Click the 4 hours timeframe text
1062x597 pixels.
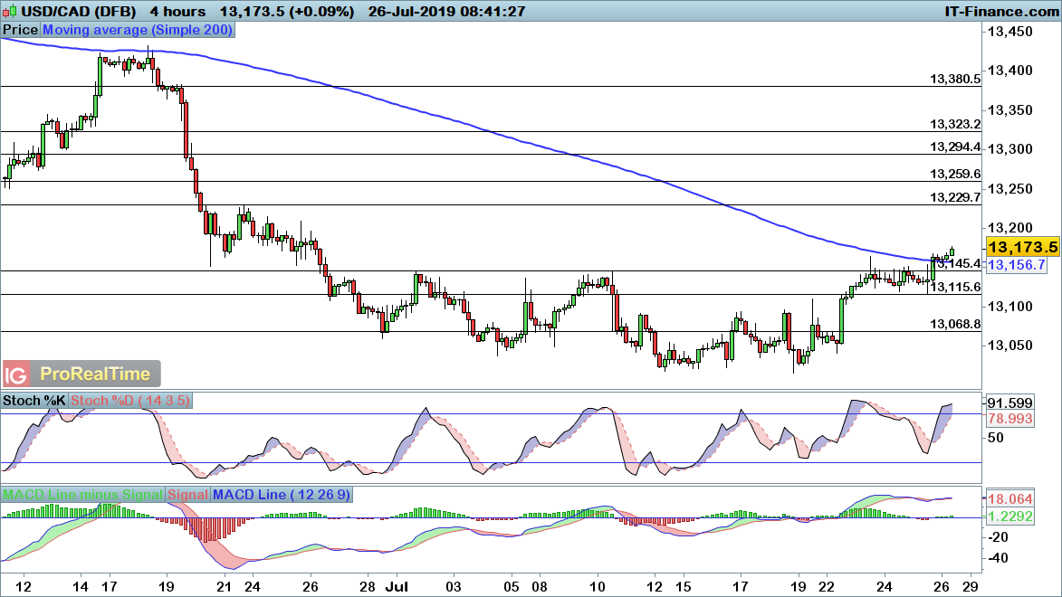[177, 12]
